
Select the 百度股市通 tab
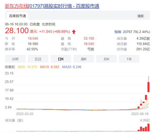click(x=18, y=16)
